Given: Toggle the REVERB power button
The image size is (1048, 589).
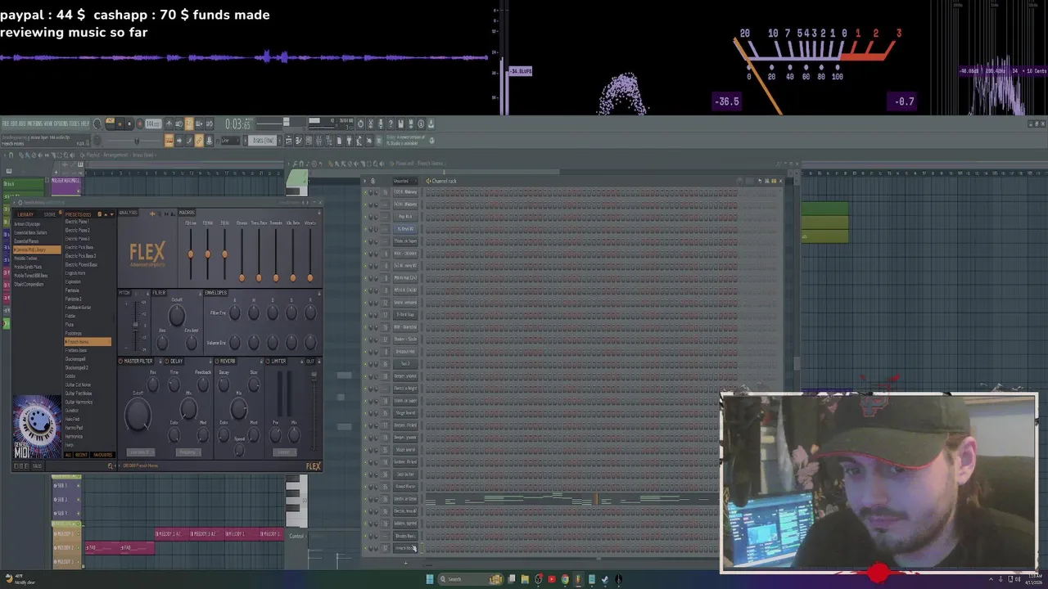Looking at the screenshot, I should (x=216, y=361).
